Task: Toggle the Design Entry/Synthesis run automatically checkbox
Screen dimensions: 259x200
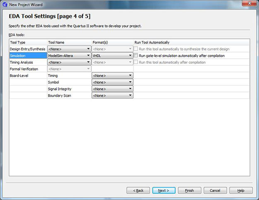Action: point(136,49)
